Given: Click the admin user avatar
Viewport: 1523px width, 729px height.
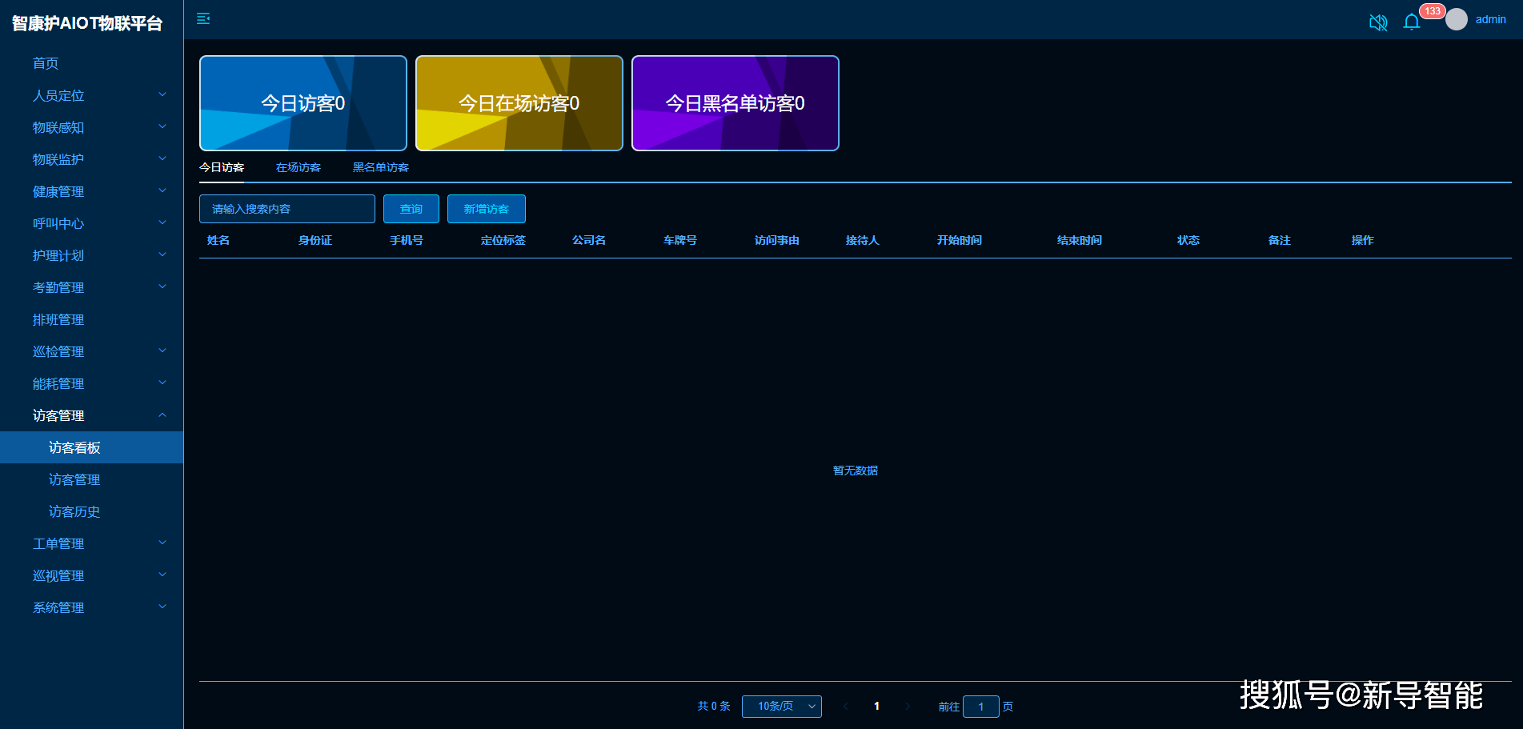Looking at the screenshot, I should click(x=1456, y=19).
